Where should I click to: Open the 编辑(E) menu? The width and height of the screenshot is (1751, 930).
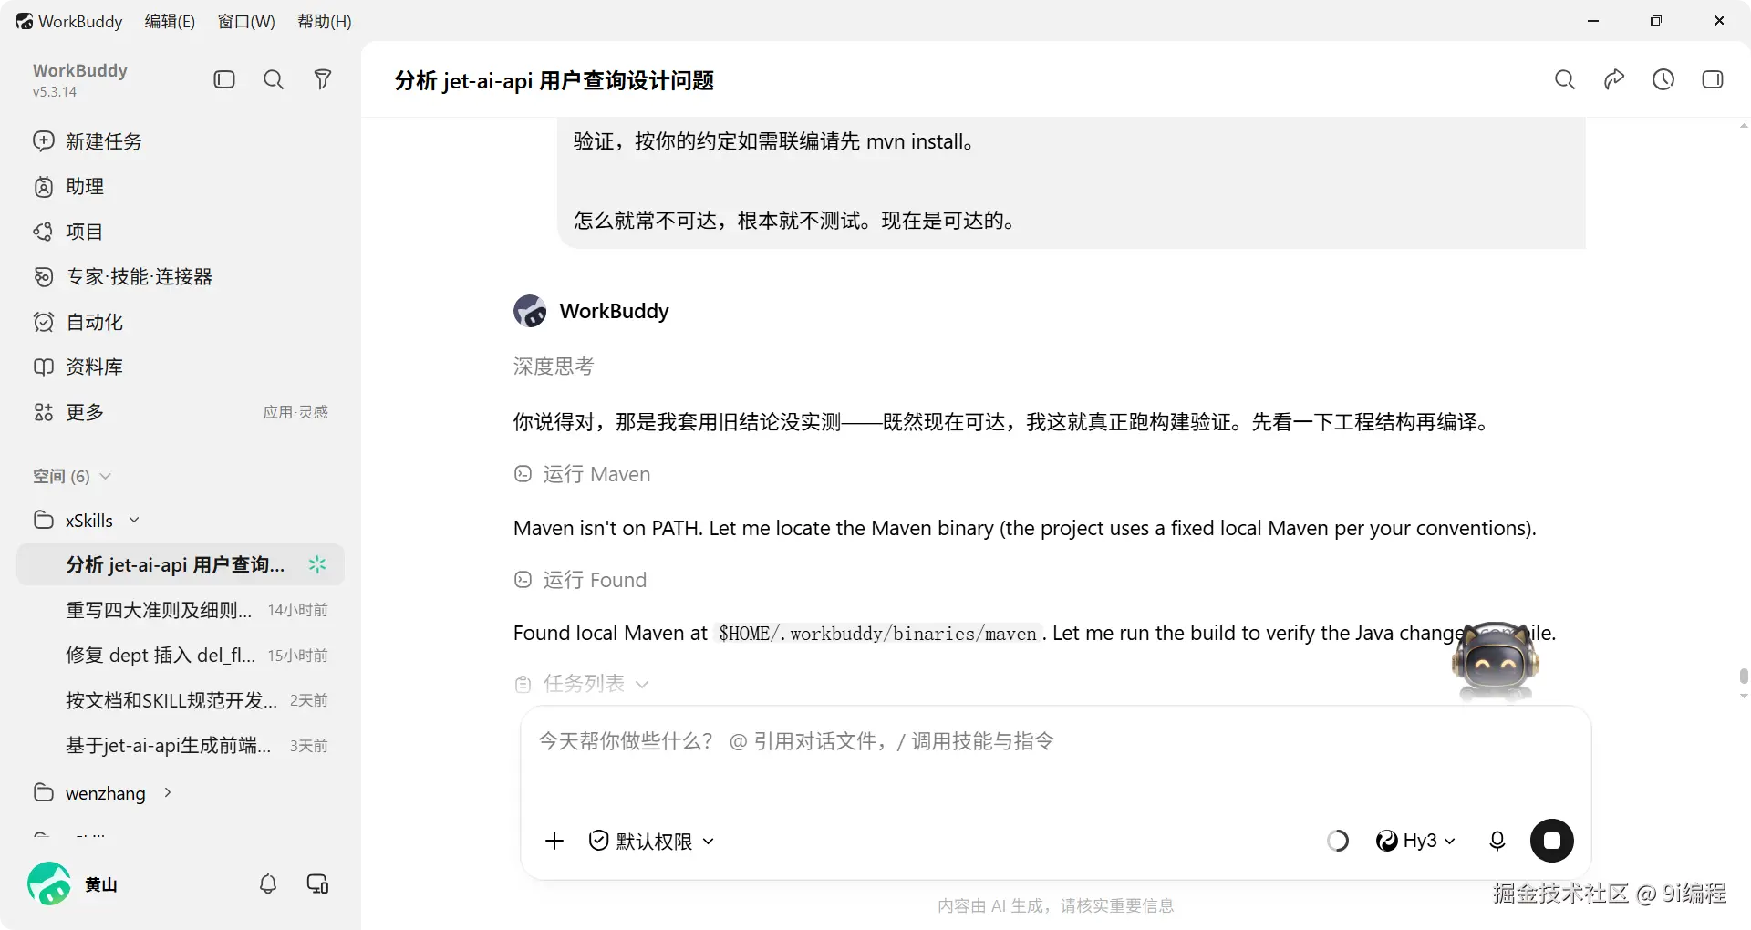coord(170,21)
